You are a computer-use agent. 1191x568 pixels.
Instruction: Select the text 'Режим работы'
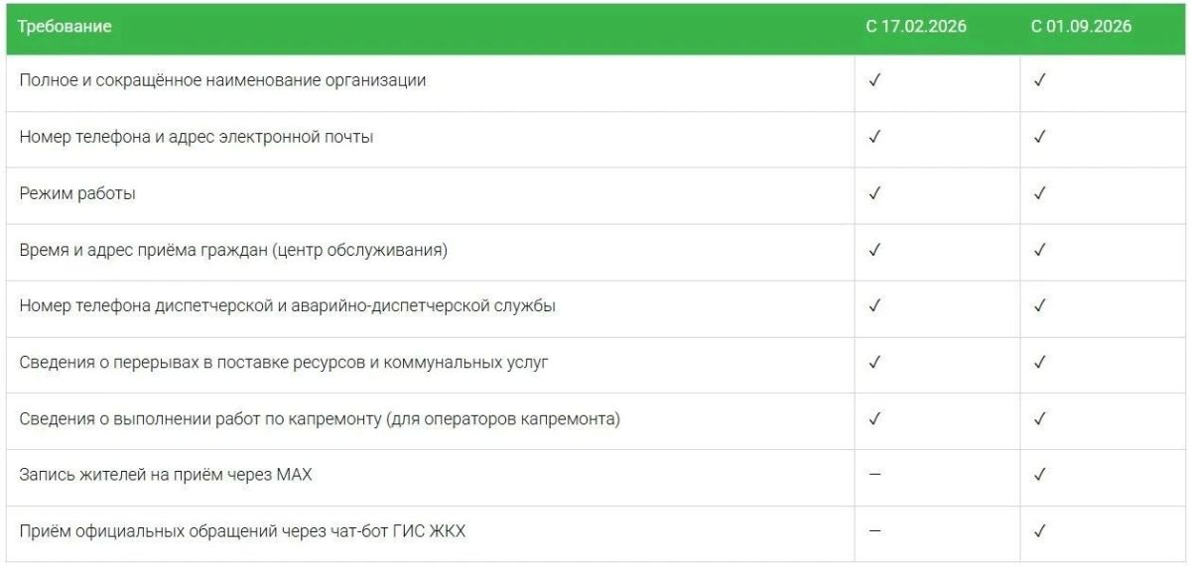[x=77, y=193]
